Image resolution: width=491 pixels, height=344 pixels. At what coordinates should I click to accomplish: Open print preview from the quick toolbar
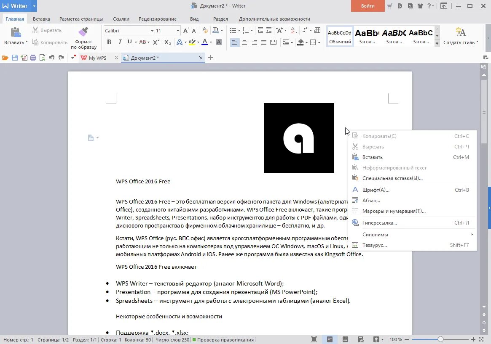[x=42, y=58]
